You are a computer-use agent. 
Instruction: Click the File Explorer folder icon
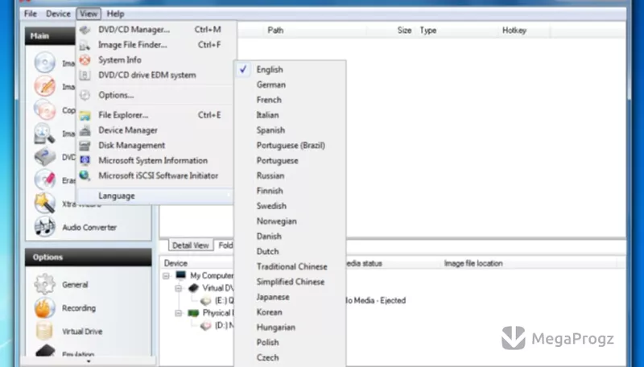(85, 115)
